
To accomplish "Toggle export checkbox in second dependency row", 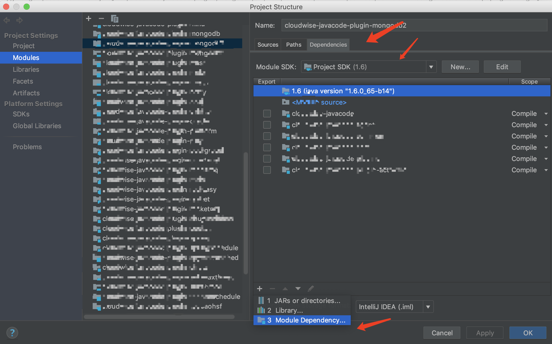I will (267, 125).
